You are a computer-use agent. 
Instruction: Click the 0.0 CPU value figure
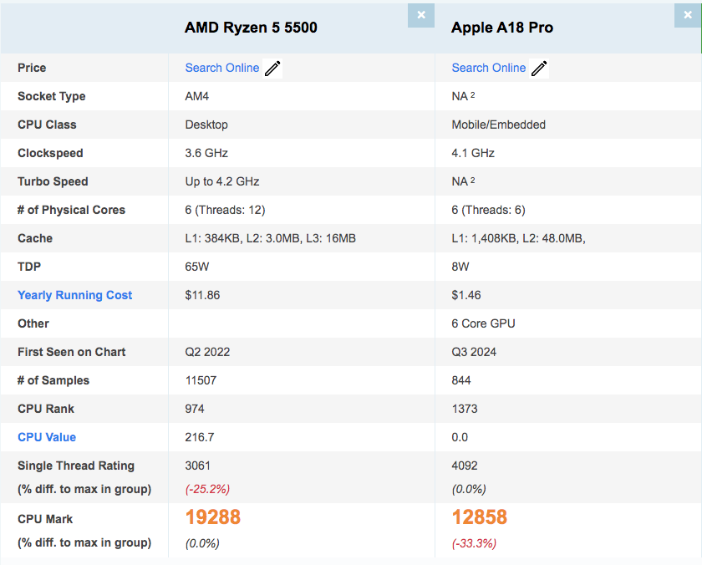pos(460,437)
